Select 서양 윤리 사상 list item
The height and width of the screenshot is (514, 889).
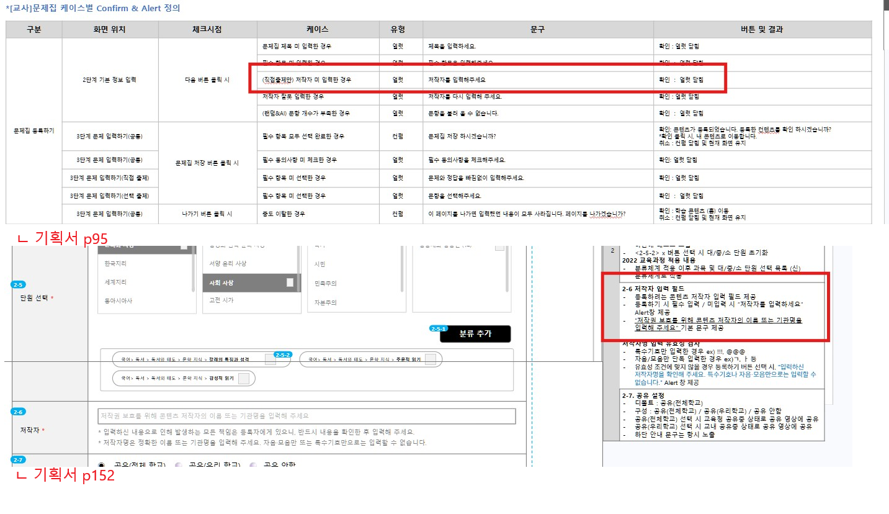pos(228,263)
